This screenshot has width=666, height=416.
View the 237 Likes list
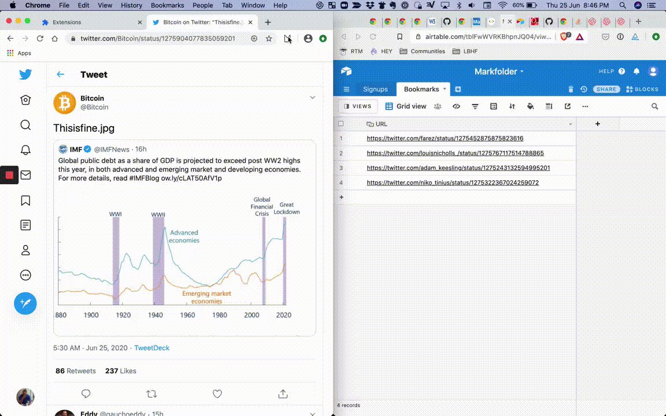(x=121, y=370)
